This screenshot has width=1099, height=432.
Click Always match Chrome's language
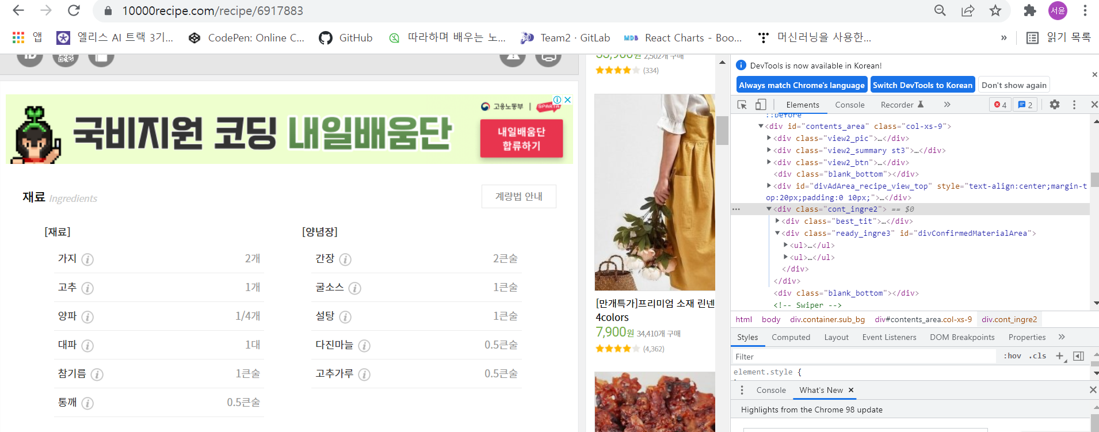coord(802,85)
